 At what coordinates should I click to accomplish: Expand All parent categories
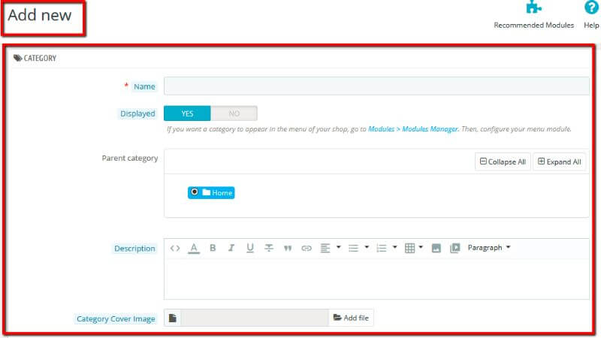(x=559, y=161)
